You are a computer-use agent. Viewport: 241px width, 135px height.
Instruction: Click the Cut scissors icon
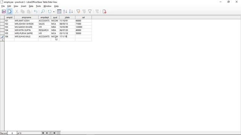click(x=17, y=12)
